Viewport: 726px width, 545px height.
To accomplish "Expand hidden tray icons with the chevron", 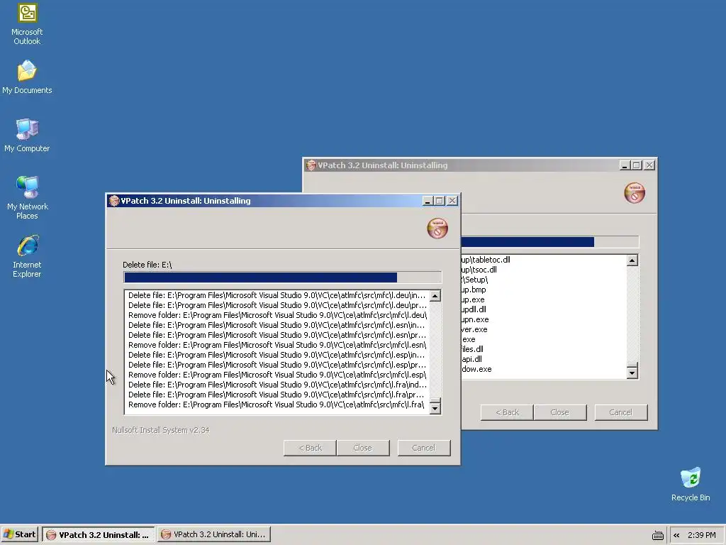I will [676, 535].
